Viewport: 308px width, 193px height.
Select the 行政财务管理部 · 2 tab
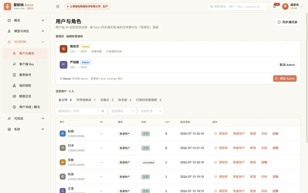(149, 100)
